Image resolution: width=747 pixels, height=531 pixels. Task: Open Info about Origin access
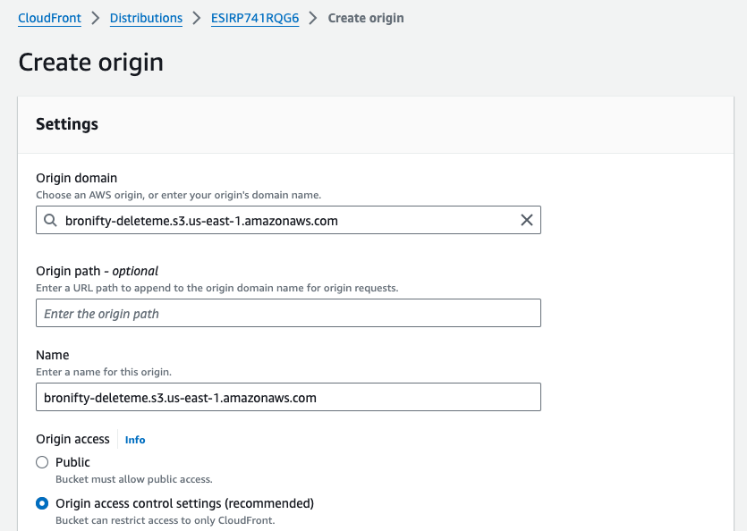coord(134,439)
